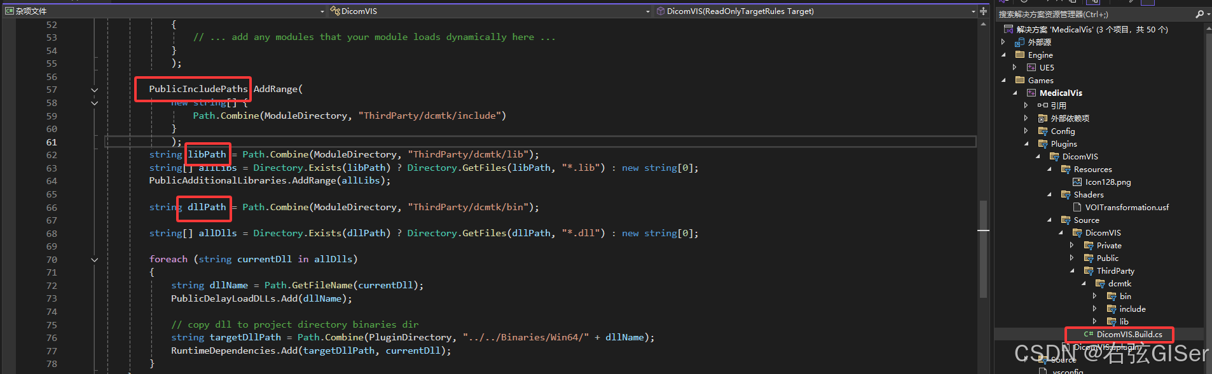Click the Solution Explorer search field
1212x374 pixels.
(1095, 14)
